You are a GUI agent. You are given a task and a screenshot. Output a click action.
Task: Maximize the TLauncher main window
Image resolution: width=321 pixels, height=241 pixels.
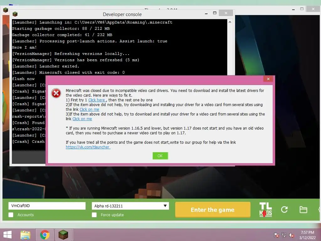coord(302,9)
